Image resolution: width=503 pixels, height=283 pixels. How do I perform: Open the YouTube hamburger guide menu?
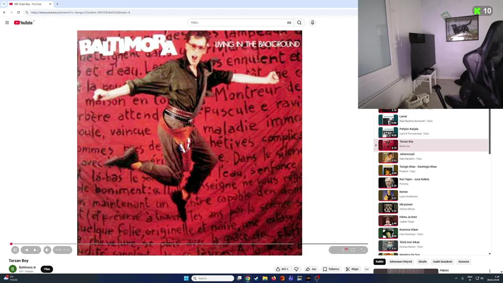7,23
